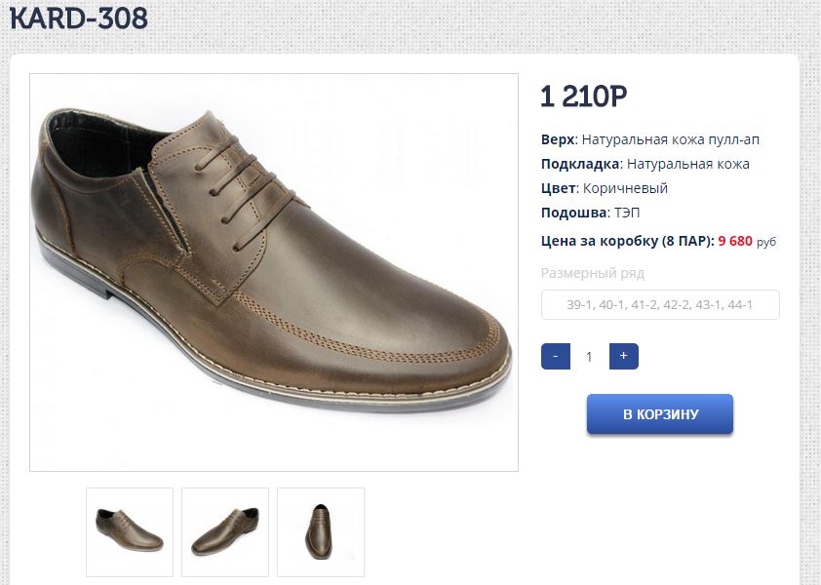821x585 pixels.
Task: Increase quantity with the plus button
Action: pyautogui.click(x=623, y=357)
